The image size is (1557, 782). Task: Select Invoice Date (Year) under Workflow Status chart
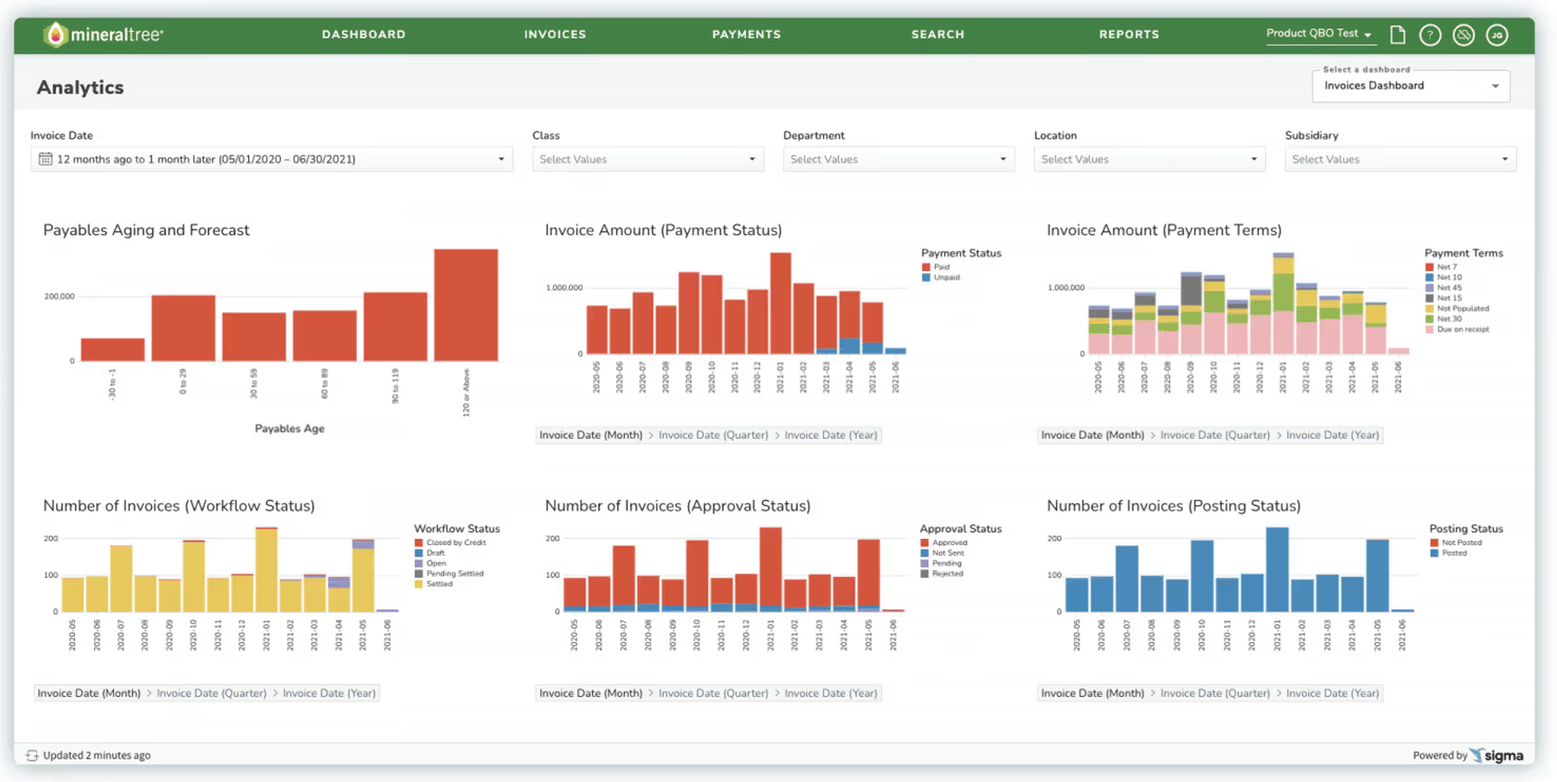coord(329,693)
